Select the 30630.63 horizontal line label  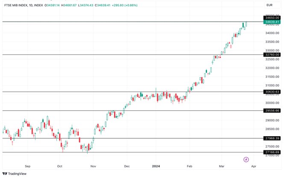272,92
